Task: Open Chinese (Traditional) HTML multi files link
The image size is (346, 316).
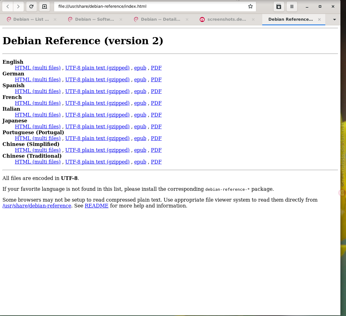Action: (38, 162)
